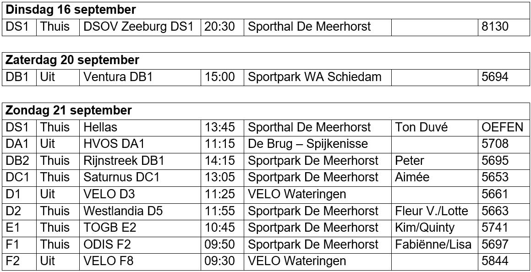Select the Aimée name cell
The width and height of the screenshot is (531, 272).
434,177
